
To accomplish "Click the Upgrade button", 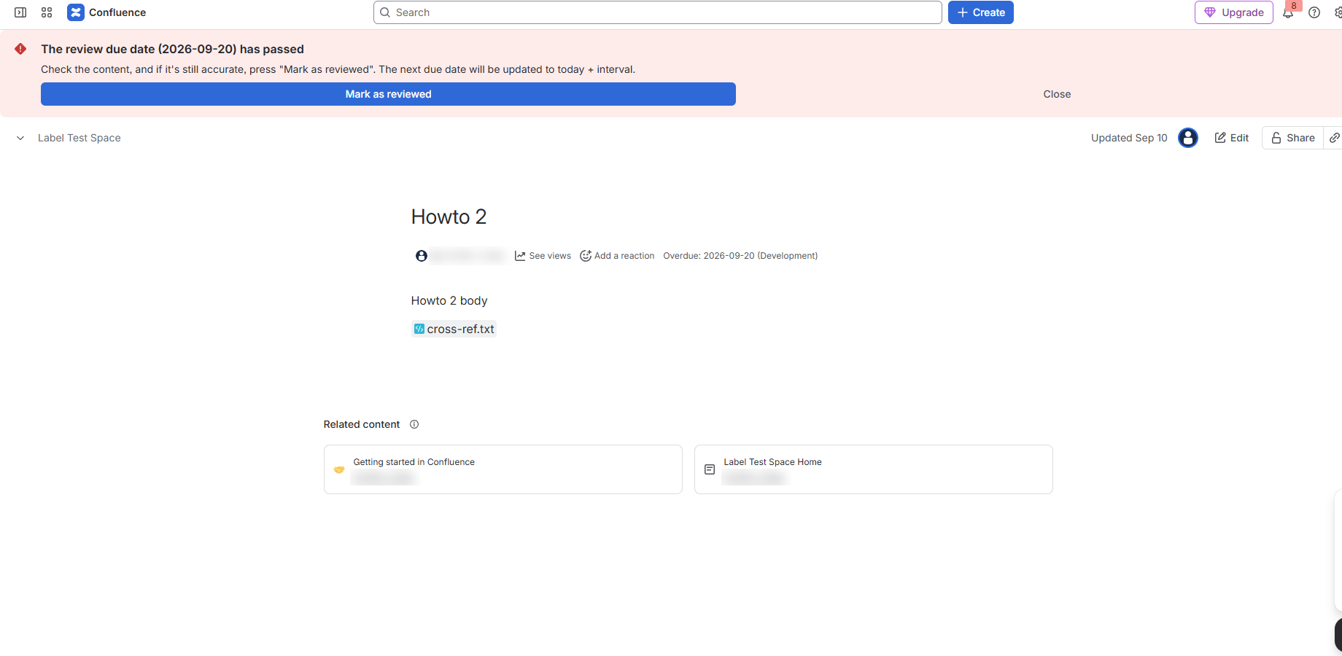I will [x=1234, y=12].
